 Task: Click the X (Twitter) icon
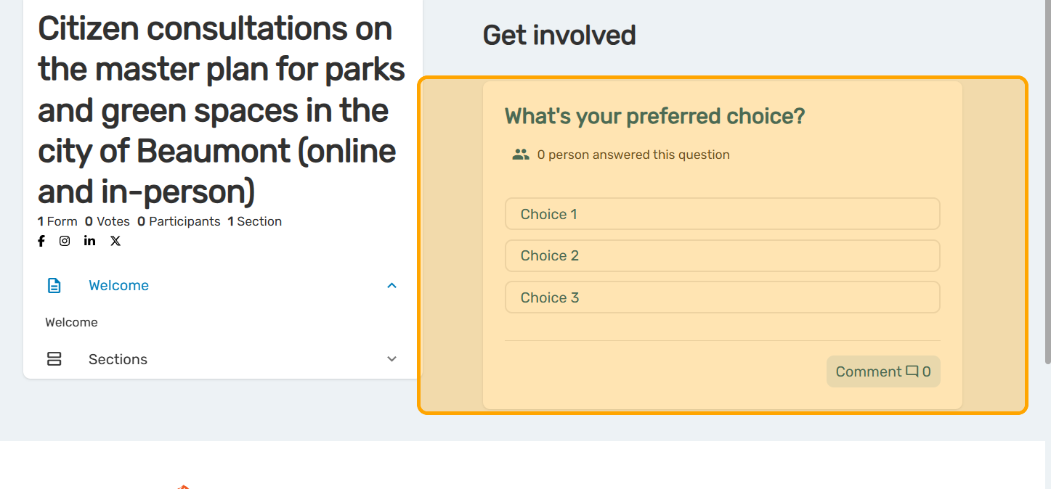tap(115, 242)
